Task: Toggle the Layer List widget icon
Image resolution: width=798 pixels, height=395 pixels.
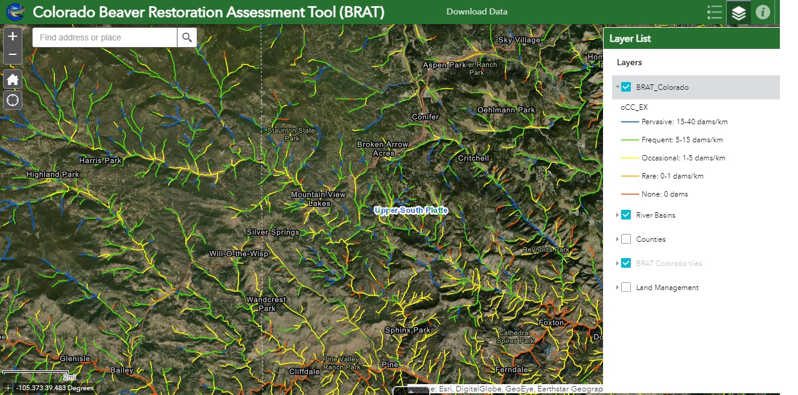Action: tap(739, 12)
